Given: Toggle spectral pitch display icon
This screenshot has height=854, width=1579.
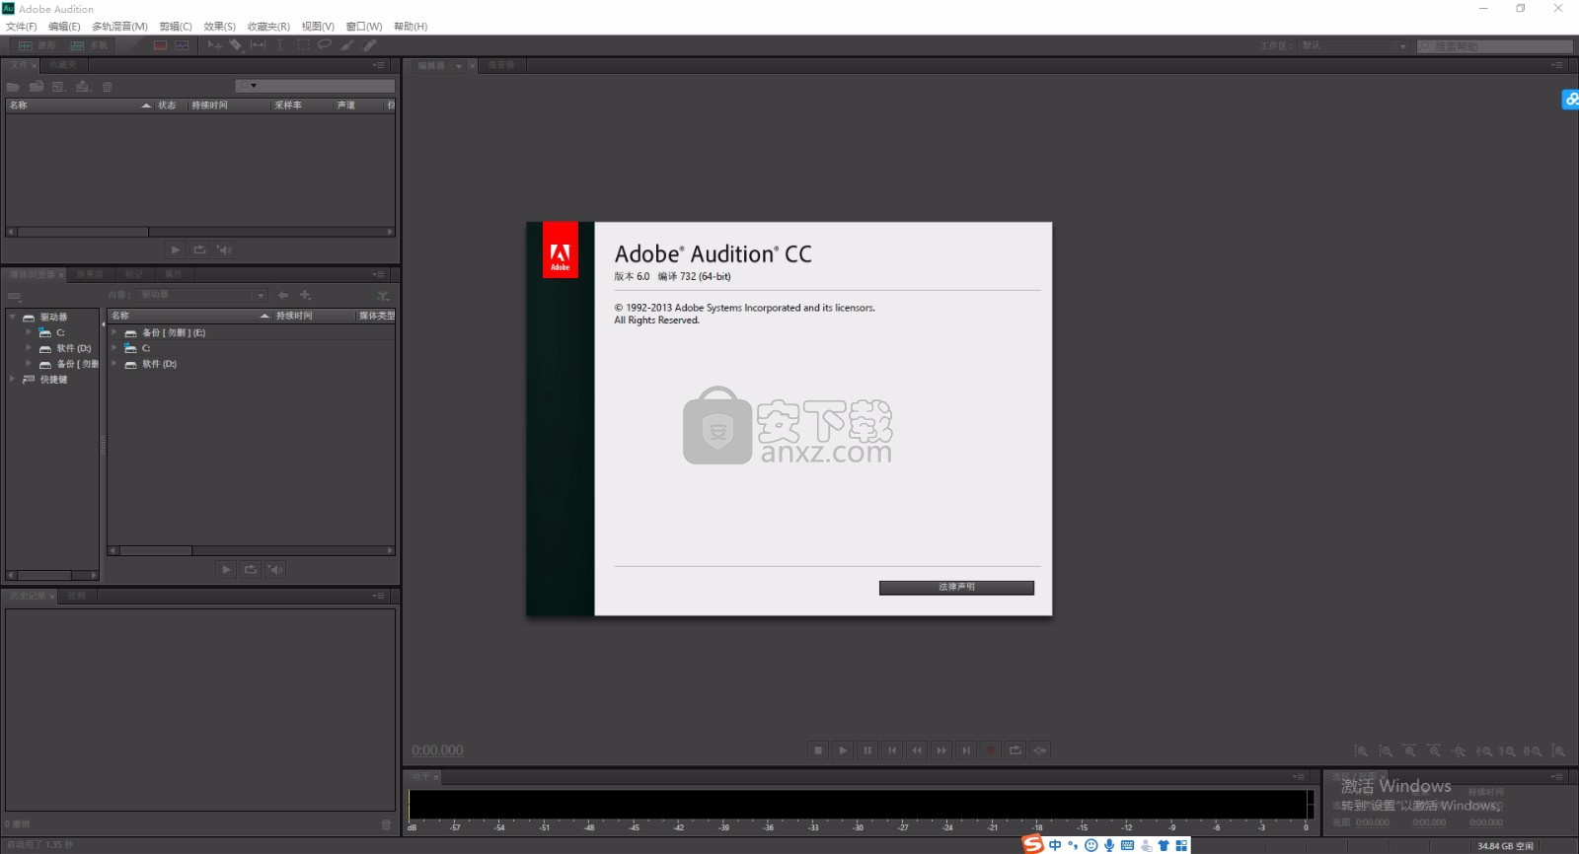Looking at the screenshot, I should coord(183,45).
